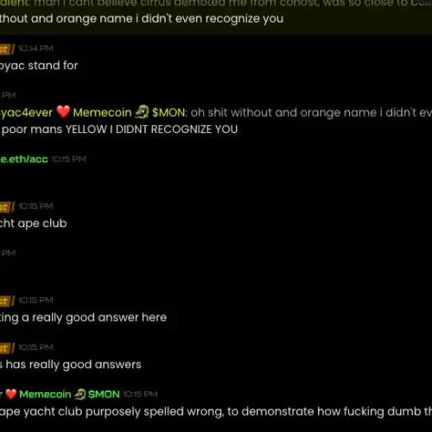Click the crocodile emoji in the bottom username
Viewport: 432px width, 432px height.
(79, 394)
